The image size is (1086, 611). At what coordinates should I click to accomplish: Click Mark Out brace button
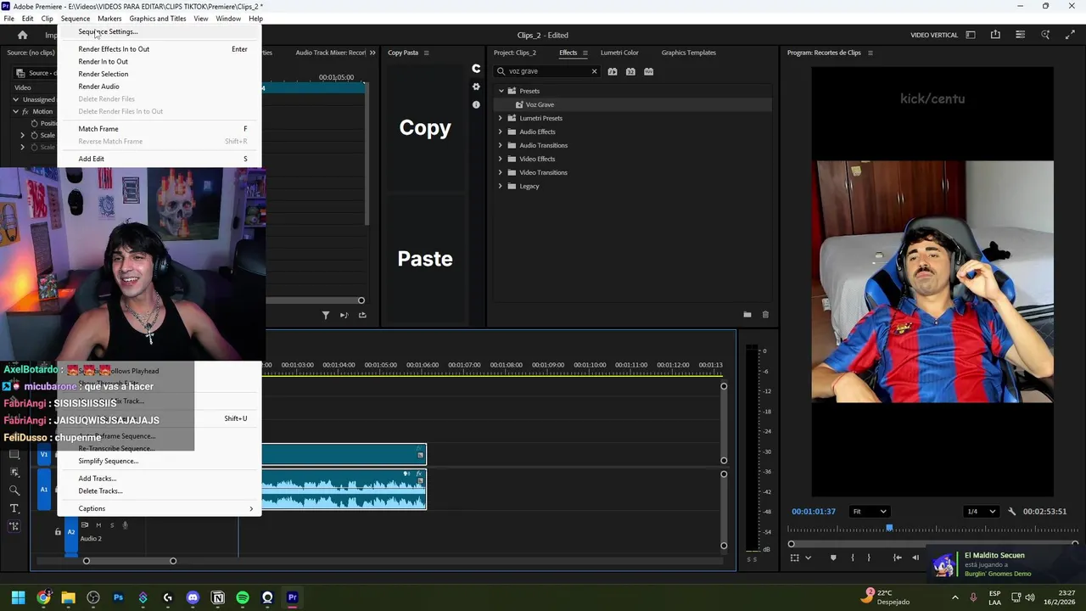(x=869, y=558)
